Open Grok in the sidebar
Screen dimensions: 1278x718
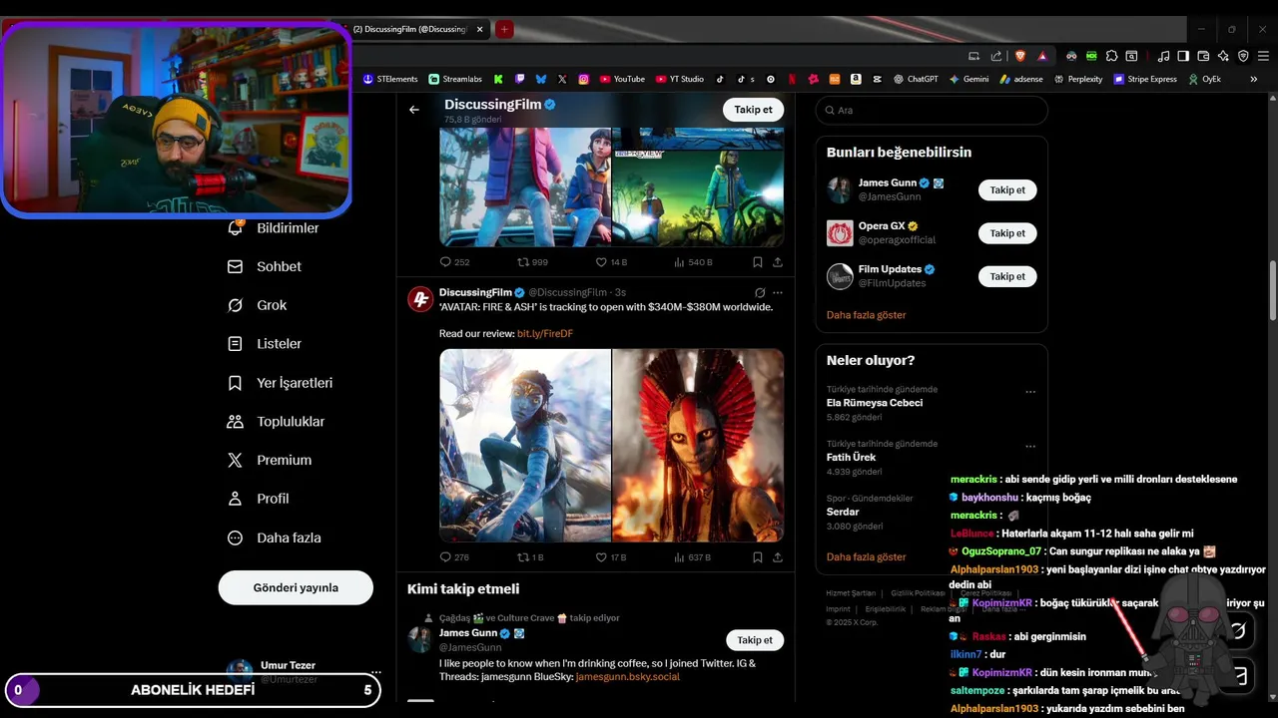click(x=258, y=305)
